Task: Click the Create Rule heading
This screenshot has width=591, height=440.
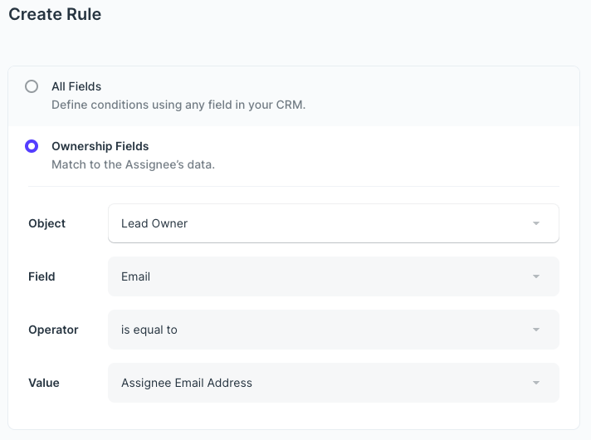Action: pos(55,14)
